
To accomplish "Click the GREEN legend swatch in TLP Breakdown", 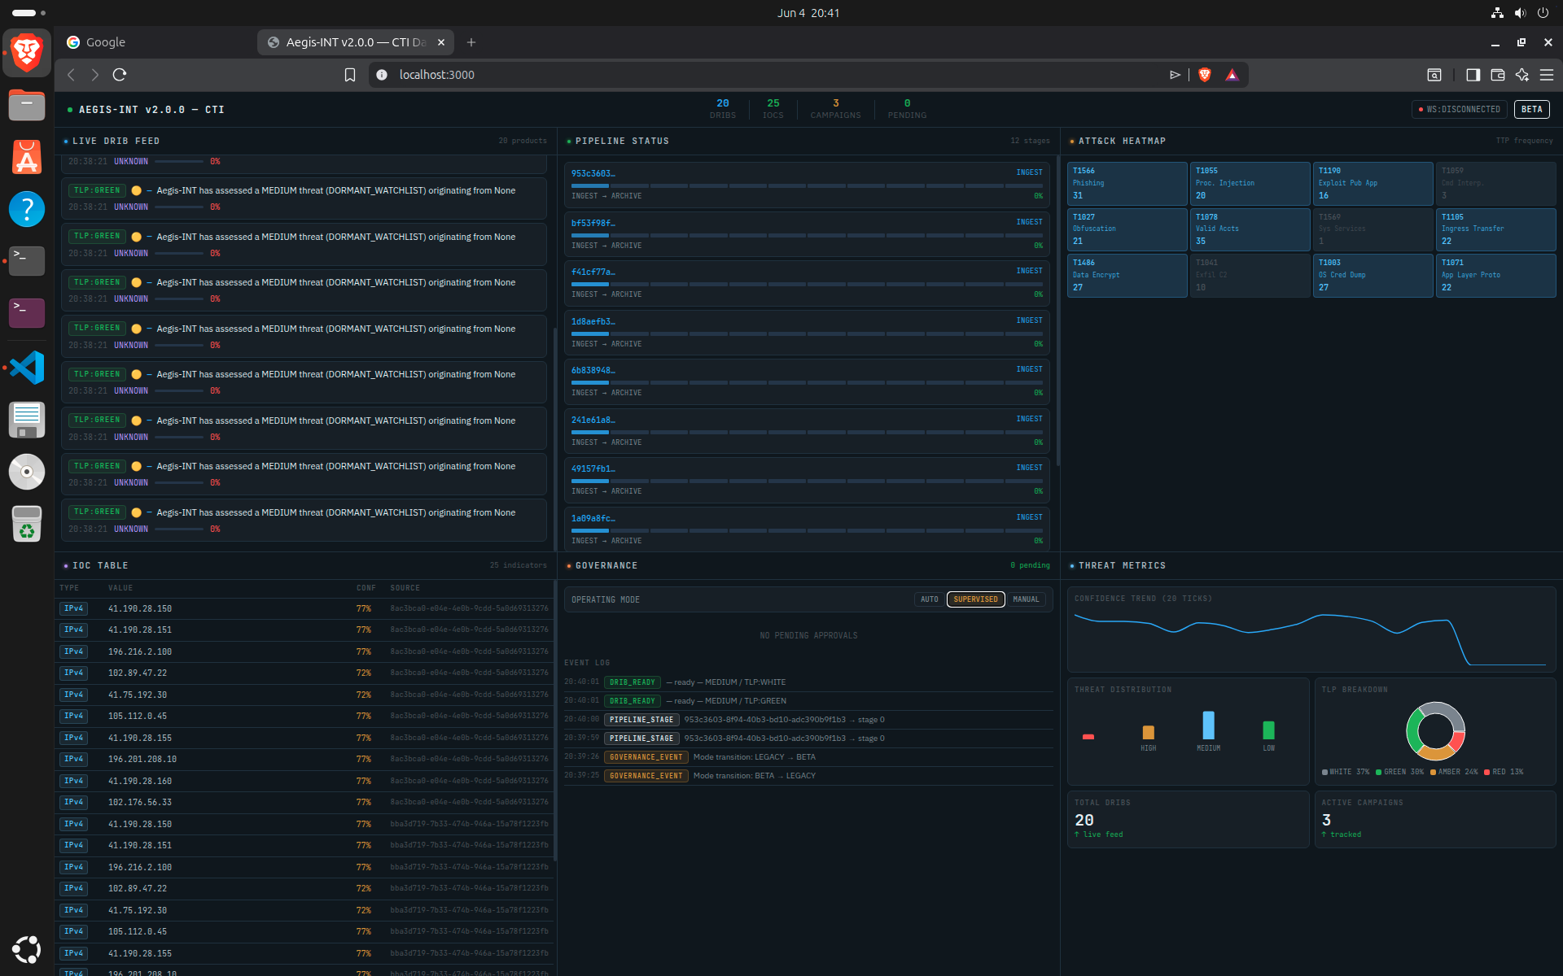I will [x=1379, y=772].
